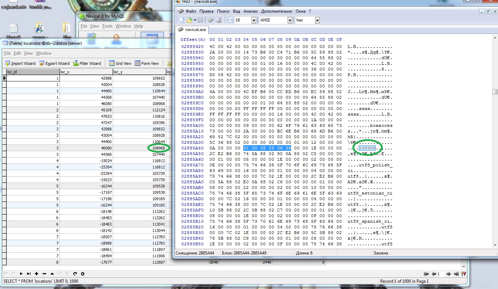
Task: Click the First page icon at bottom right
Action: [426, 274]
